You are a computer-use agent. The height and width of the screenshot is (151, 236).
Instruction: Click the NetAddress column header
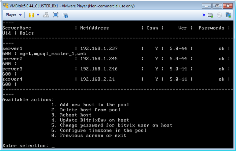pyautogui.click(x=94, y=28)
